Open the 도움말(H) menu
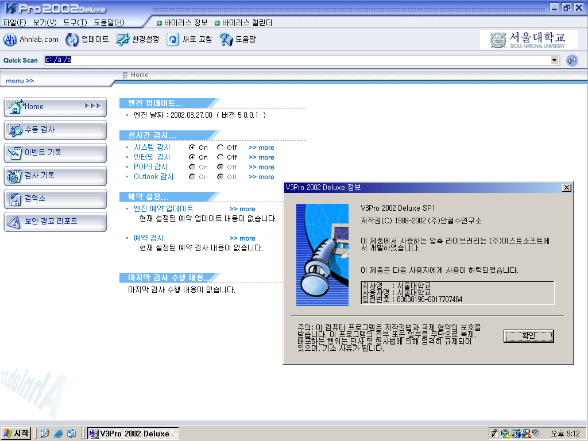The width and height of the screenshot is (588, 441). point(109,23)
